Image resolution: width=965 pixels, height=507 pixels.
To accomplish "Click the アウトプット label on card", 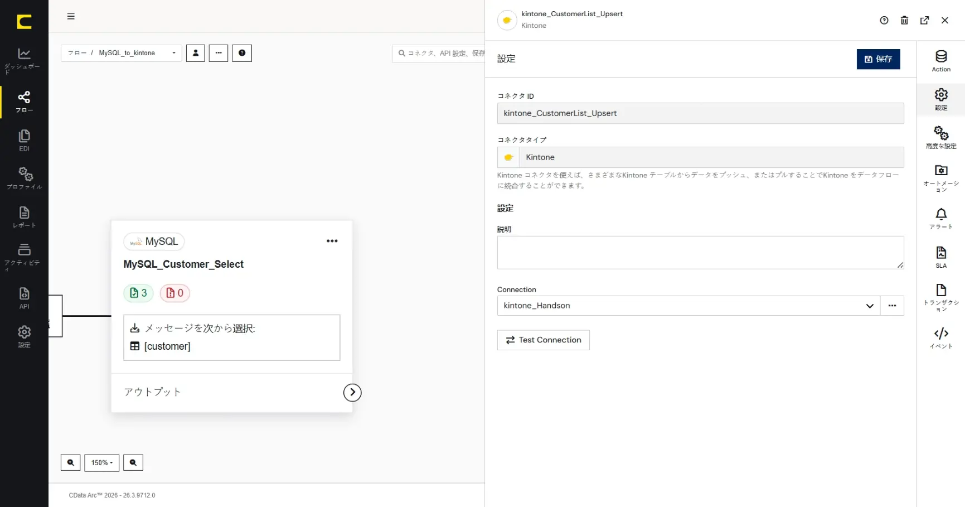I will pos(152,392).
